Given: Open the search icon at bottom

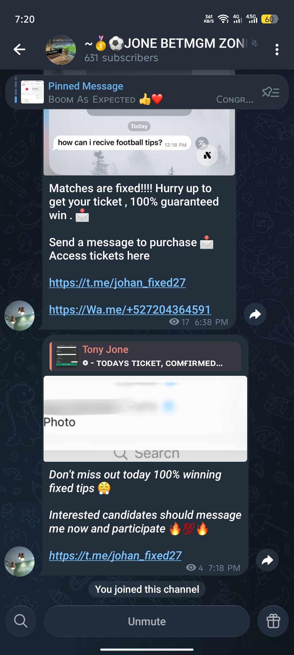Looking at the screenshot, I should [21, 621].
